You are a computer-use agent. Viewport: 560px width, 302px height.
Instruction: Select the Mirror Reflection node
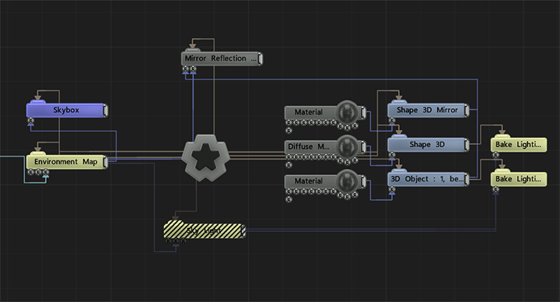click(x=222, y=58)
